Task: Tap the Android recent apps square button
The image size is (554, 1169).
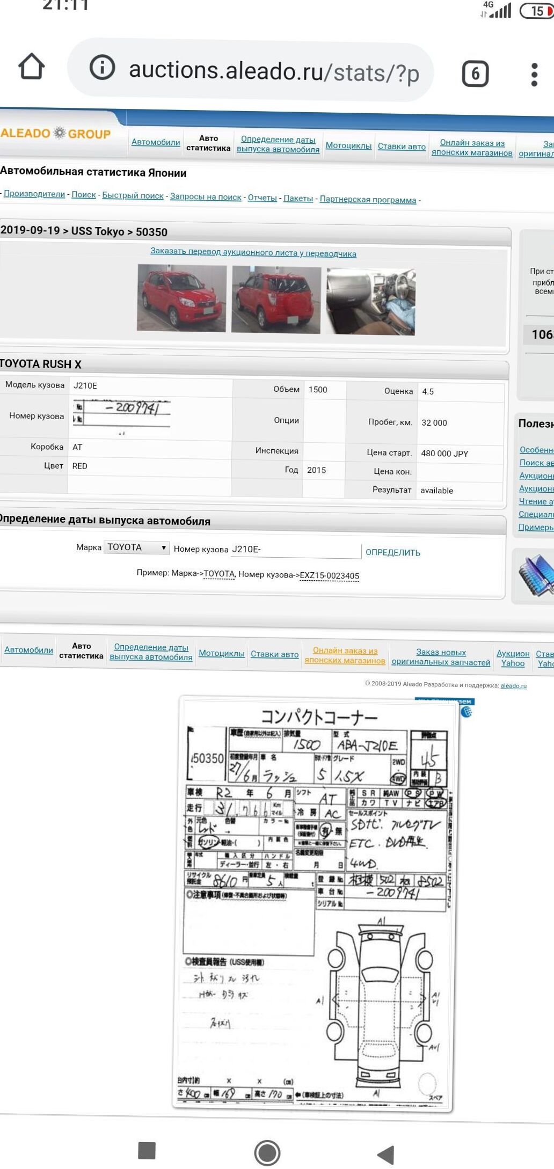Action: [x=147, y=1150]
